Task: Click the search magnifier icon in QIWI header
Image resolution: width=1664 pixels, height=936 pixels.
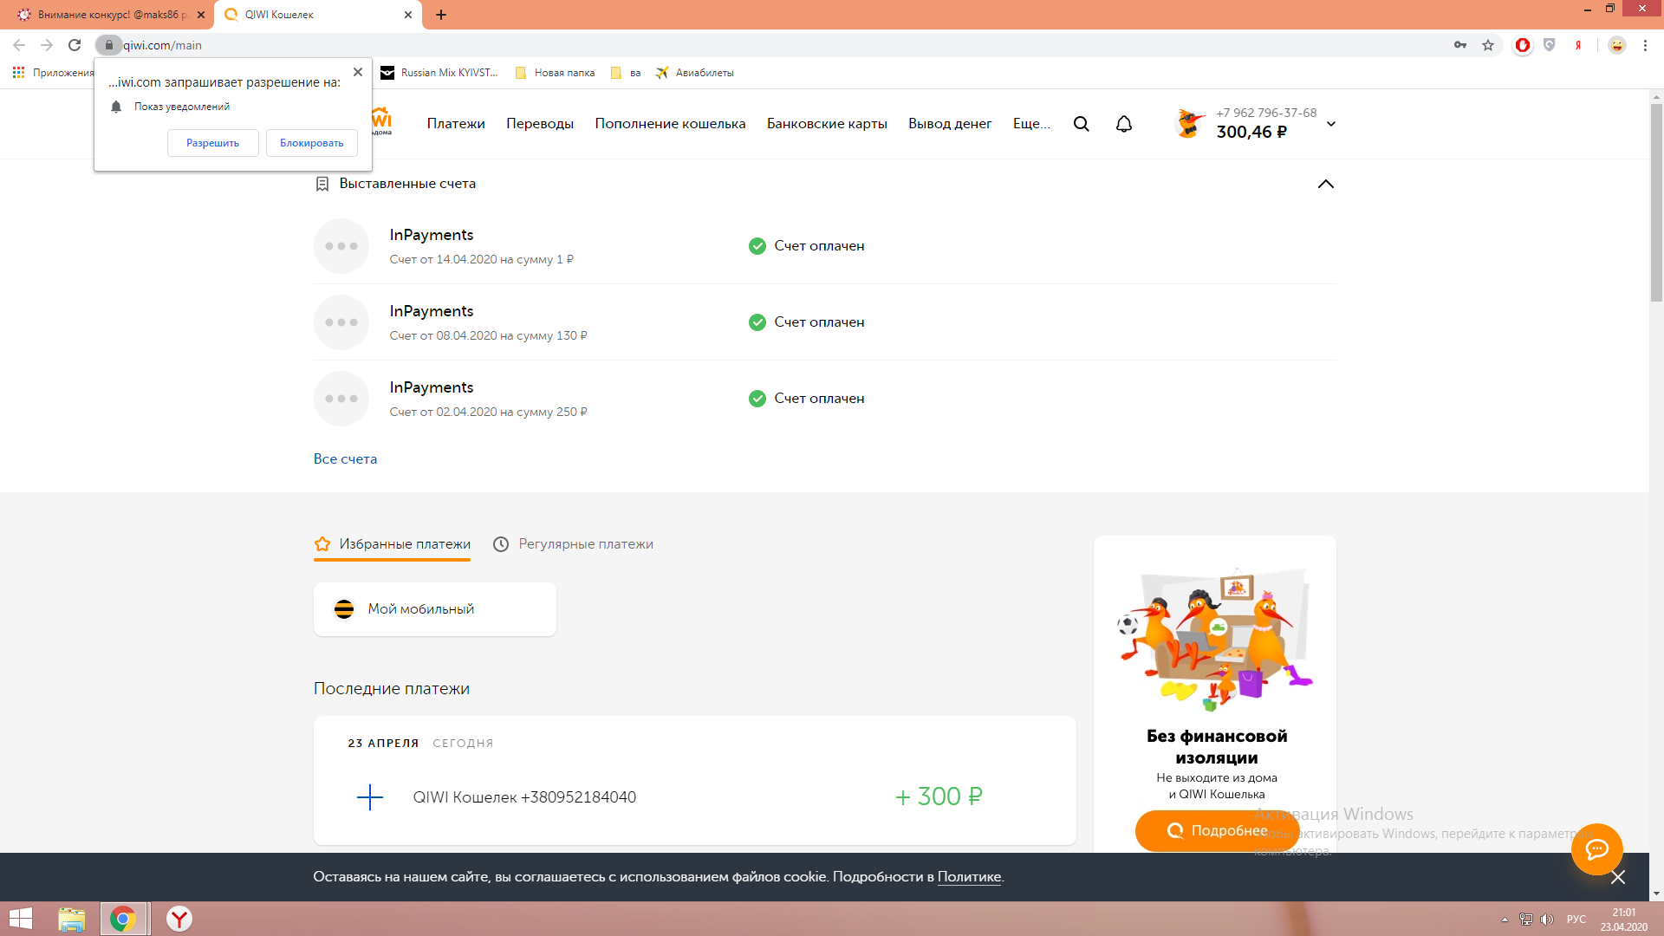Action: 1081,124
